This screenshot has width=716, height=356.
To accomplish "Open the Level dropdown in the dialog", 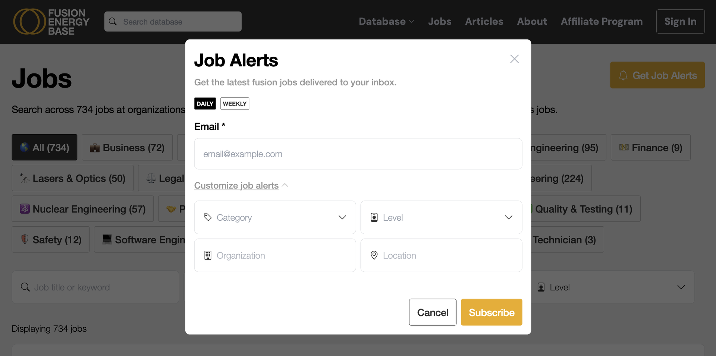I will 441,217.
